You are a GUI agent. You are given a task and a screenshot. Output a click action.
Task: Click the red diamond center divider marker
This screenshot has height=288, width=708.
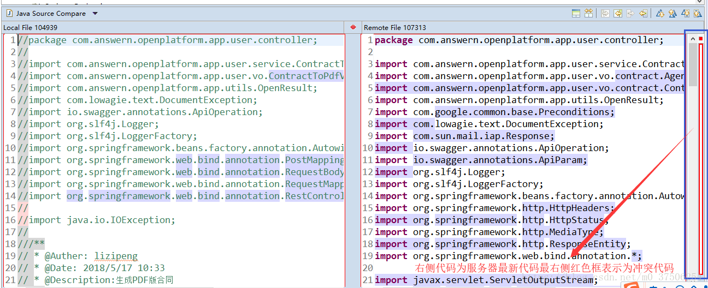point(353,27)
